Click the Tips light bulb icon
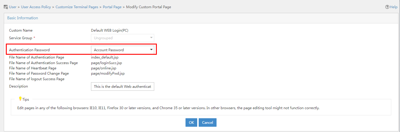 coord(20,99)
